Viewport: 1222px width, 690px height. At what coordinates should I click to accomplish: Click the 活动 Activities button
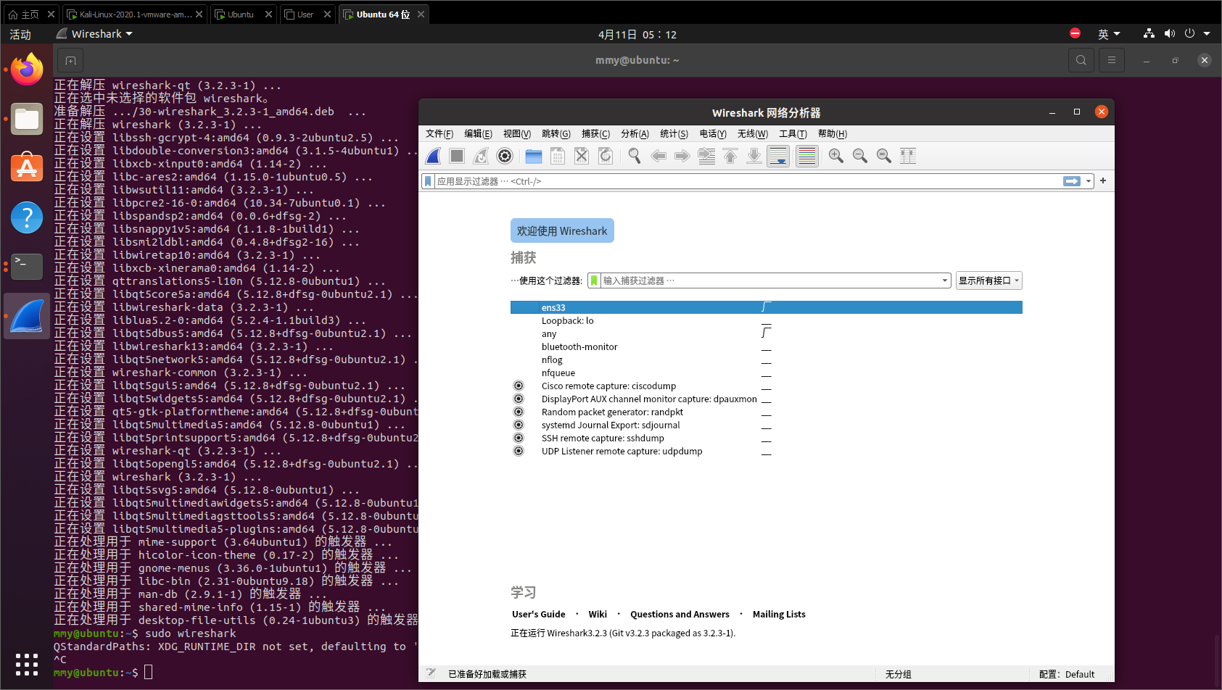pos(20,34)
